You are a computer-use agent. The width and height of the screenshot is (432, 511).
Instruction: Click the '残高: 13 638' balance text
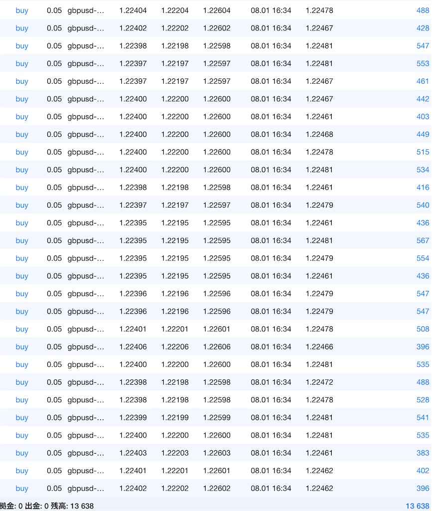72,506
